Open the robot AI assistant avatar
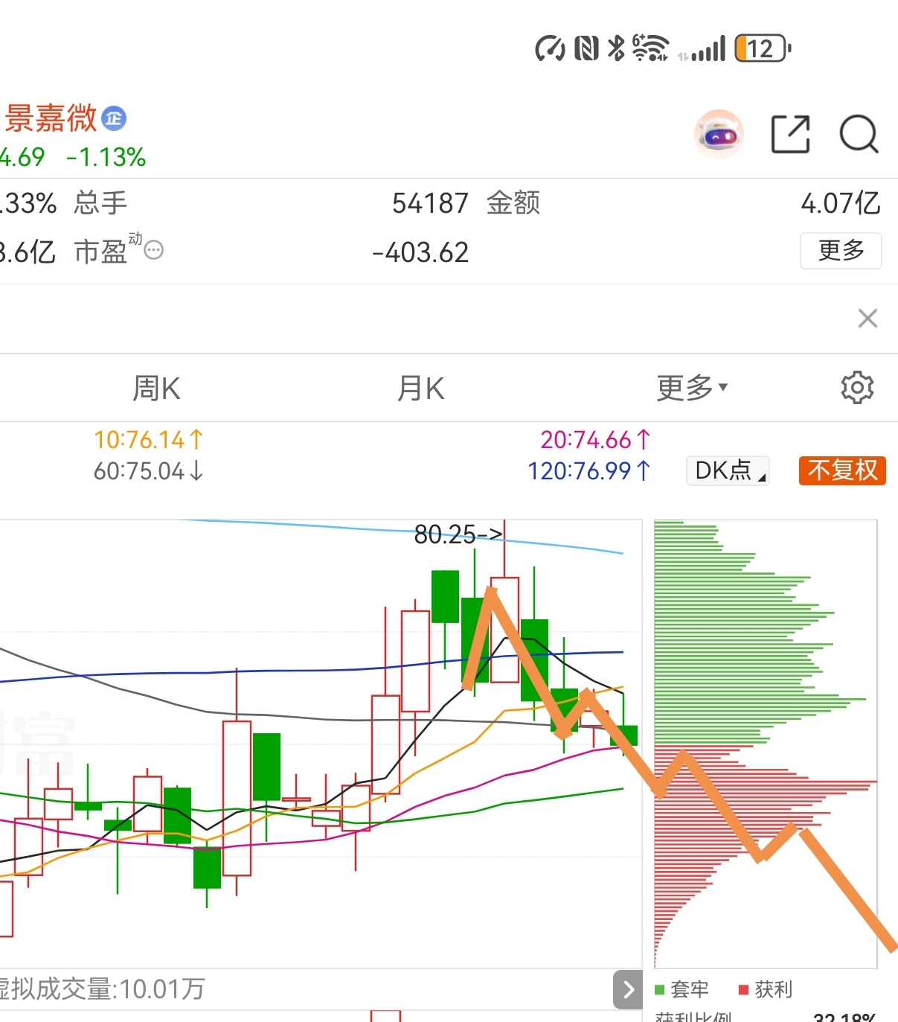898x1022 pixels. 719,135
